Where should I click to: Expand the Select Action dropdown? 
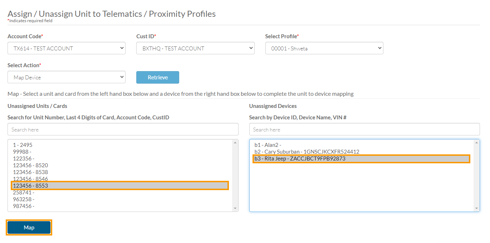[x=66, y=77]
